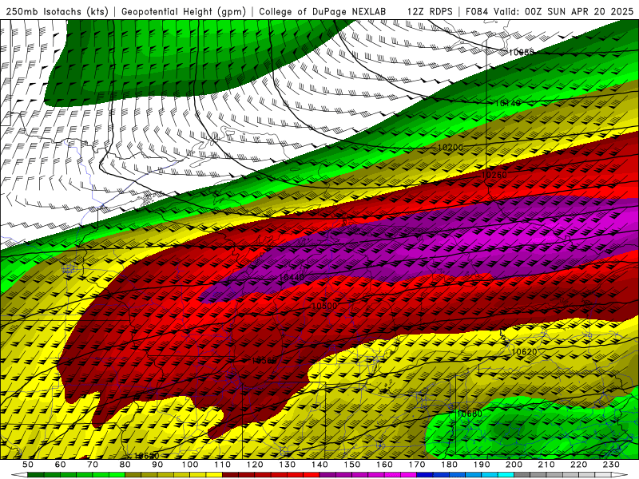Click the 10260 height contour label
Screen dimensions: 639x479
coord(494,175)
